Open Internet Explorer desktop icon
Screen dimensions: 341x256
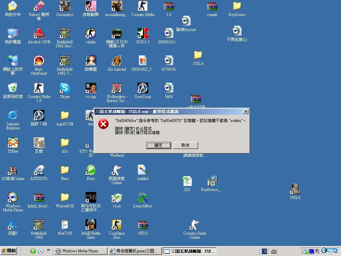(x=13, y=116)
